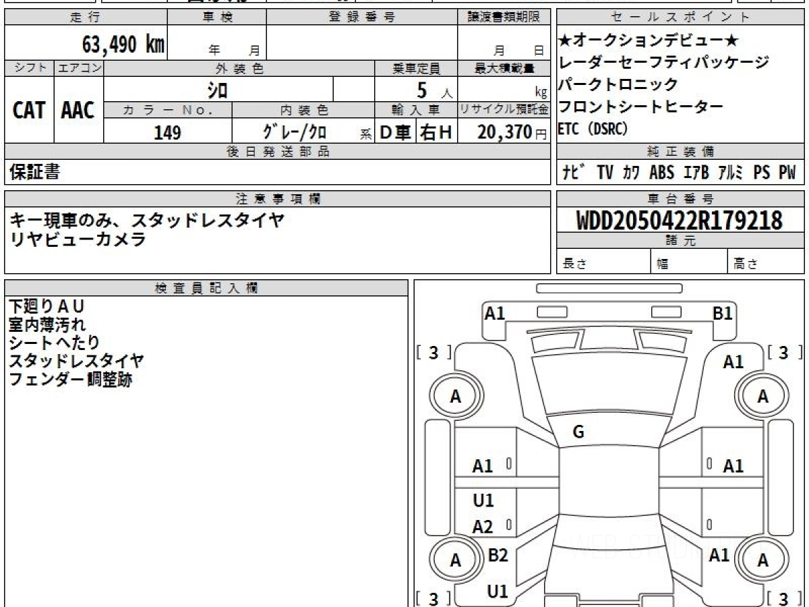Select レーダーセーフティパッケージ sales point
The height and width of the screenshot is (607, 809).
664,63
